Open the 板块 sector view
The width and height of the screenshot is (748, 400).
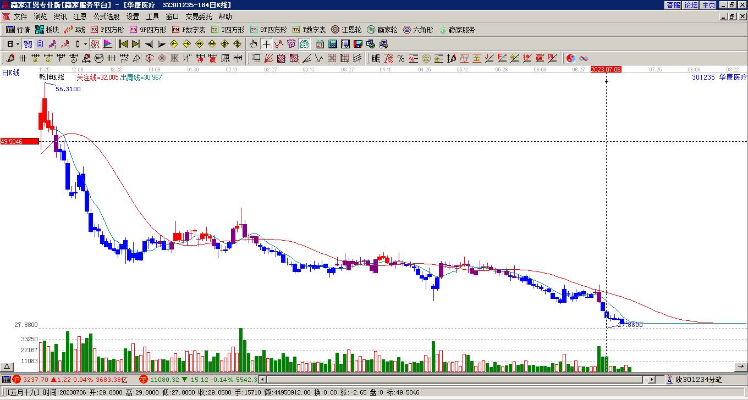[47, 30]
